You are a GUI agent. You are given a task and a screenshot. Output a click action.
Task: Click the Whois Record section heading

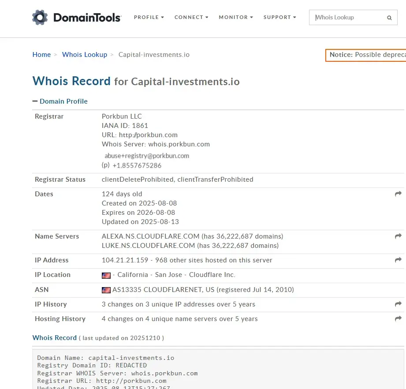click(x=55, y=338)
